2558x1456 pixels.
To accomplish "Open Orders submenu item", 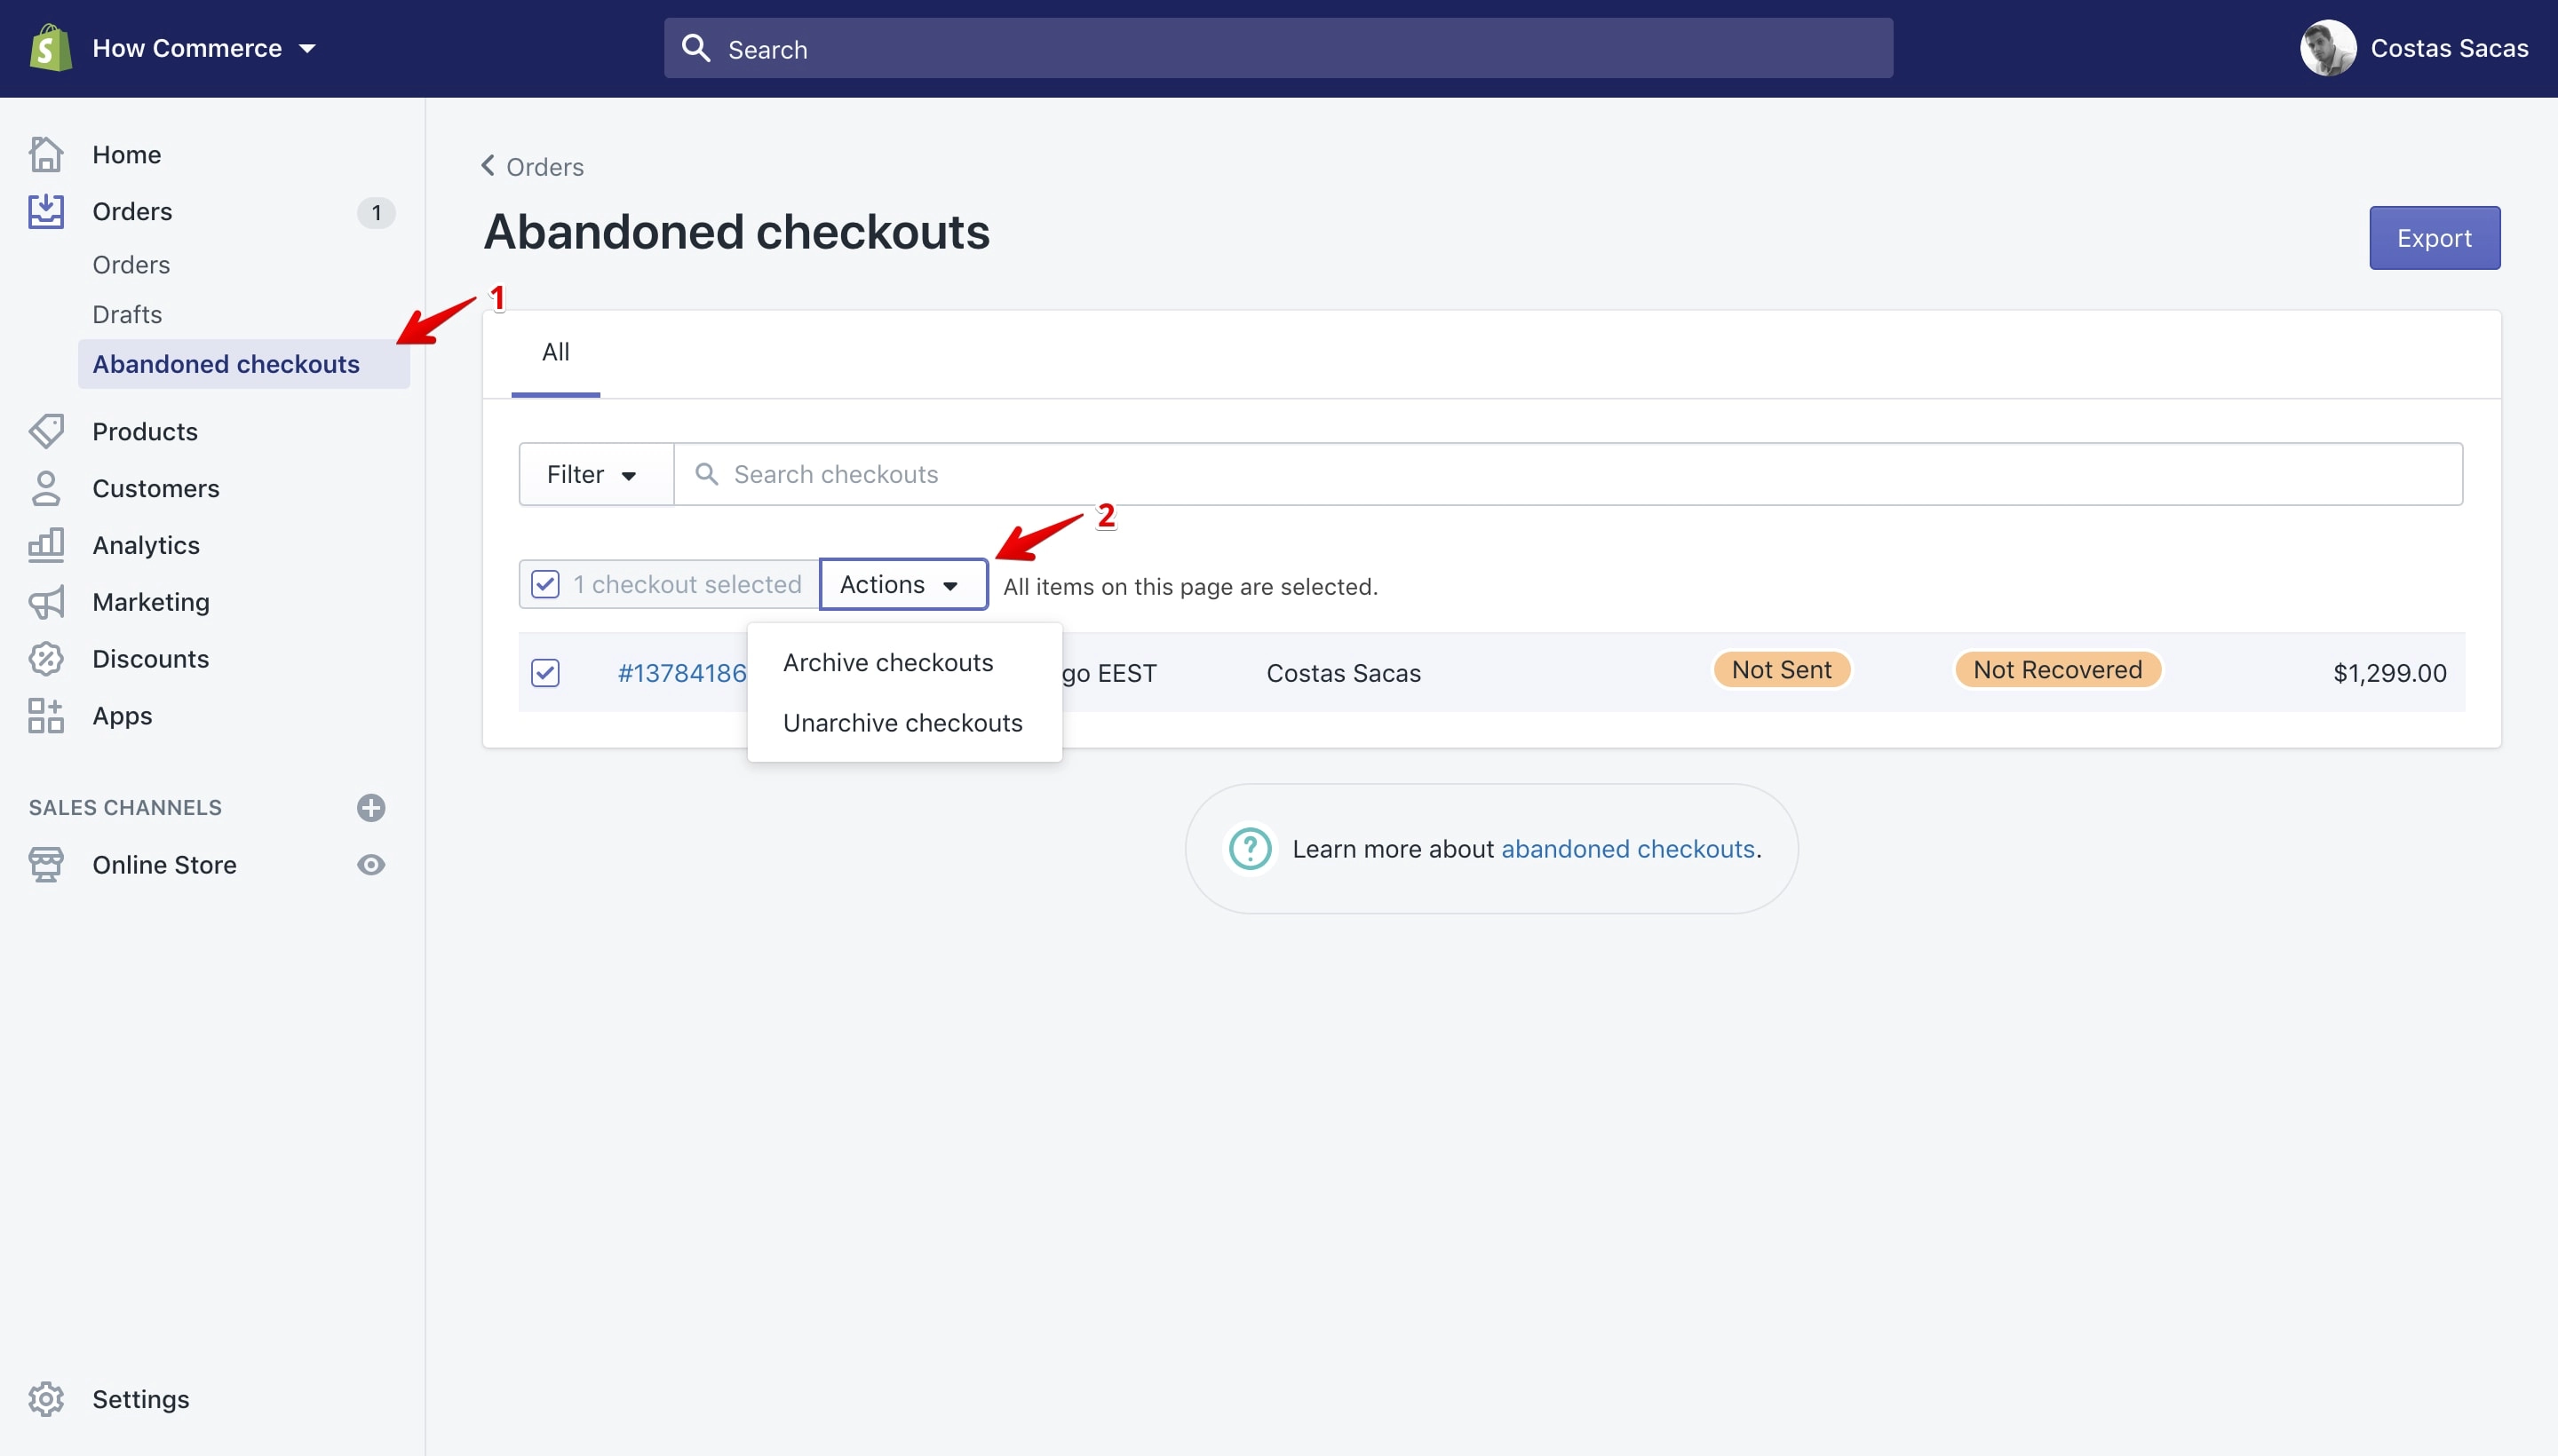I will click(x=131, y=265).
